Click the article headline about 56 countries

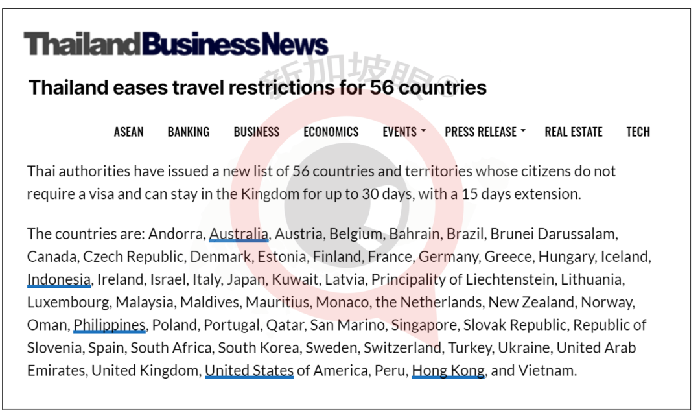click(257, 87)
